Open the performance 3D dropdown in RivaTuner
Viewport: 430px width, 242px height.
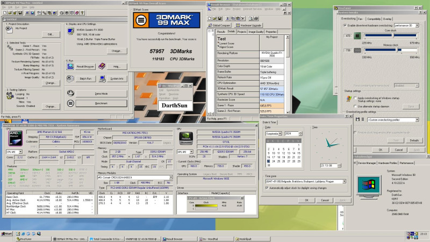[417, 25]
